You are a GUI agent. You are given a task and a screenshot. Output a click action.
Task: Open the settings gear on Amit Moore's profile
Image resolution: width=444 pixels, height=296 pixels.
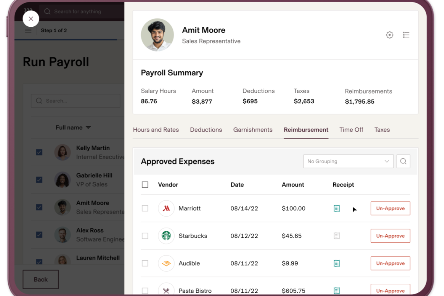tap(389, 35)
